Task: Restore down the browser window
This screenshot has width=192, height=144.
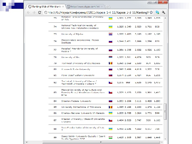Action: tap(155, 2)
